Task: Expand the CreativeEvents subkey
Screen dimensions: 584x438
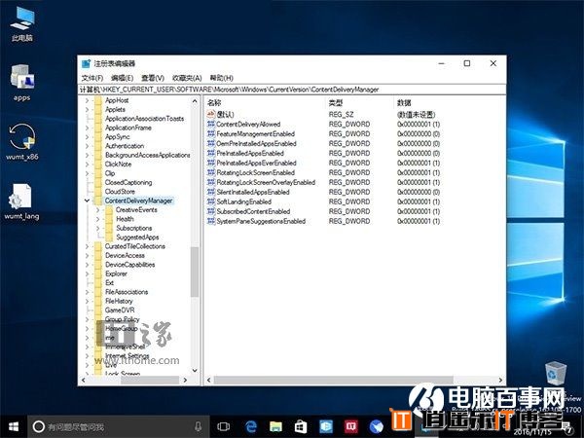Action: [x=98, y=209]
